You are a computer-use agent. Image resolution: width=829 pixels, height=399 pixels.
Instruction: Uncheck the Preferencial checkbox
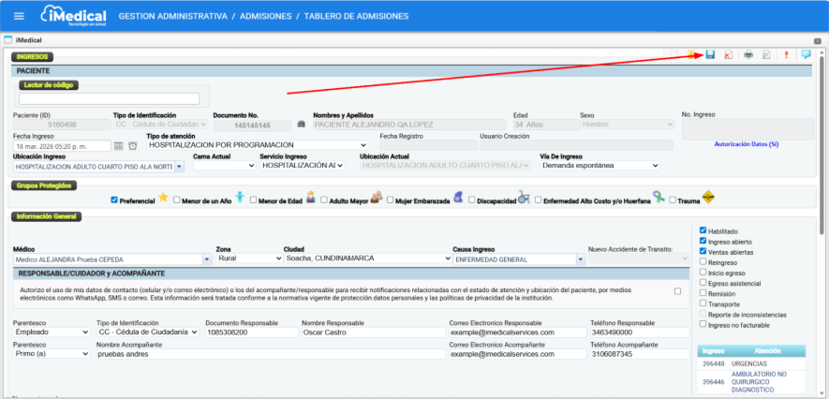pyautogui.click(x=114, y=199)
